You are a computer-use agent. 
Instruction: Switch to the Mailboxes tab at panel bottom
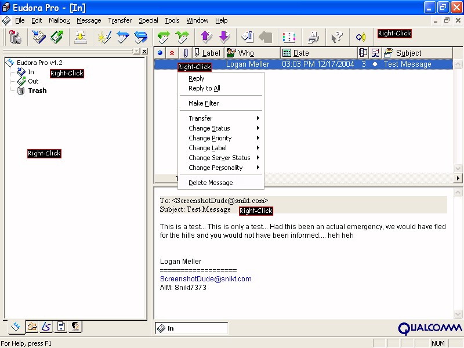click(x=16, y=327)
